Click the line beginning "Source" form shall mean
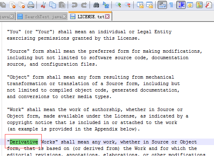This screenshot has height=156, width=214. (x=105, y=51)
